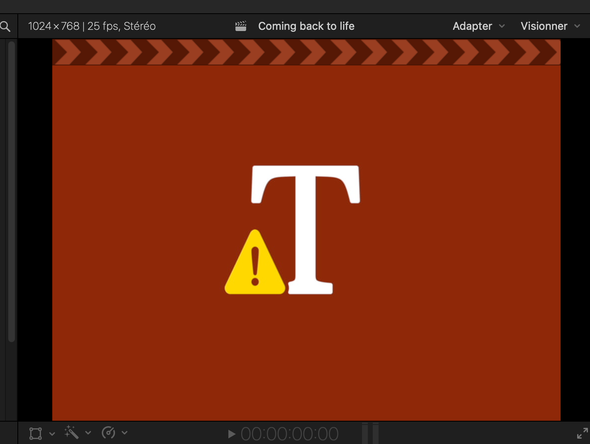Open the Adapter zoom dropdown
This screenshot has height=444, width=590.
tap(479, 26)
